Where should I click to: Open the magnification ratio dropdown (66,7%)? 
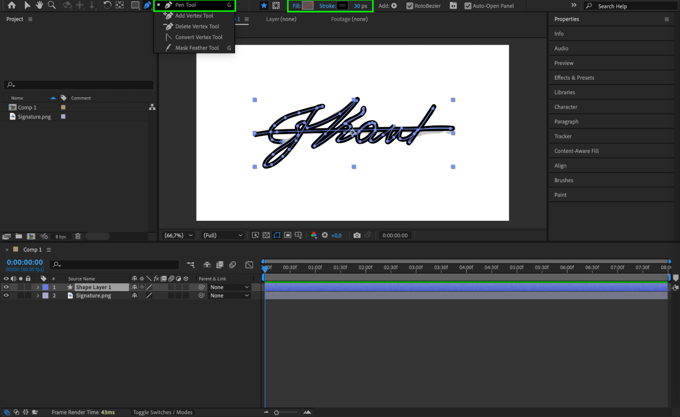179,235
